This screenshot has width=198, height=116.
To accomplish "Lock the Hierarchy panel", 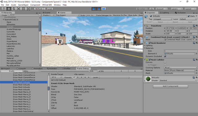I will tap(37, 13).
